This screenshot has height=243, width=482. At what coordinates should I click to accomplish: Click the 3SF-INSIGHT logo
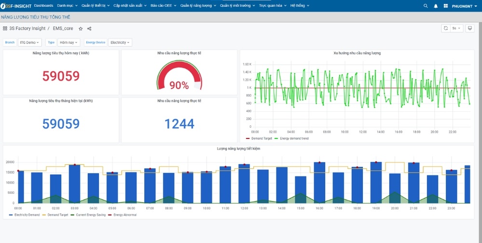click(x=16, y=6)
